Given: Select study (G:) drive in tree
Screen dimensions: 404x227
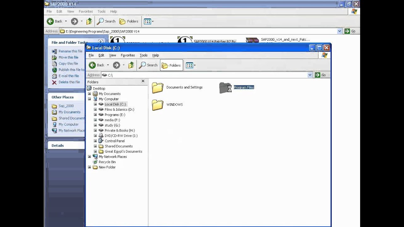Looking at the screenshot, I should tap(112, 125).
